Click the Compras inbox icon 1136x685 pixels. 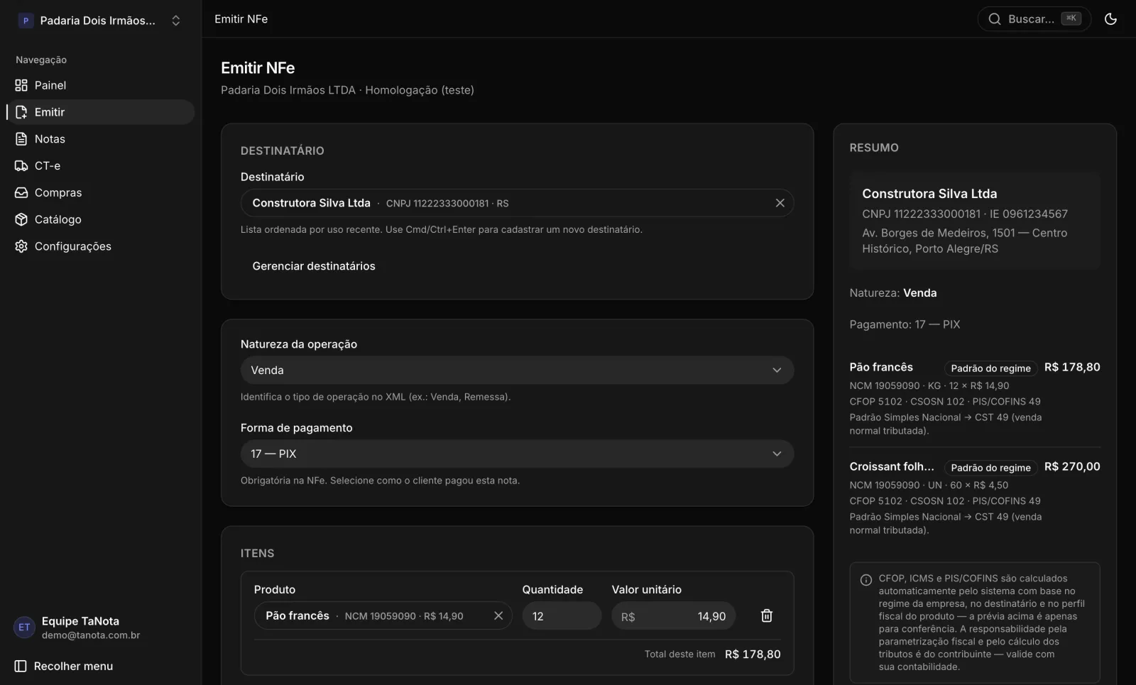(x=21, y=193)
